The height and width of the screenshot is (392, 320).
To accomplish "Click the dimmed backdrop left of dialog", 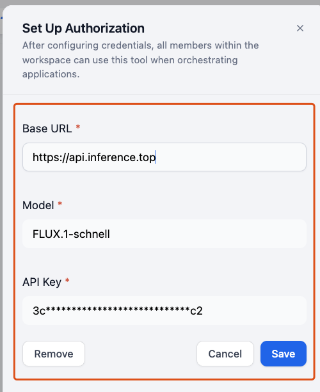I will click(1, 200).
